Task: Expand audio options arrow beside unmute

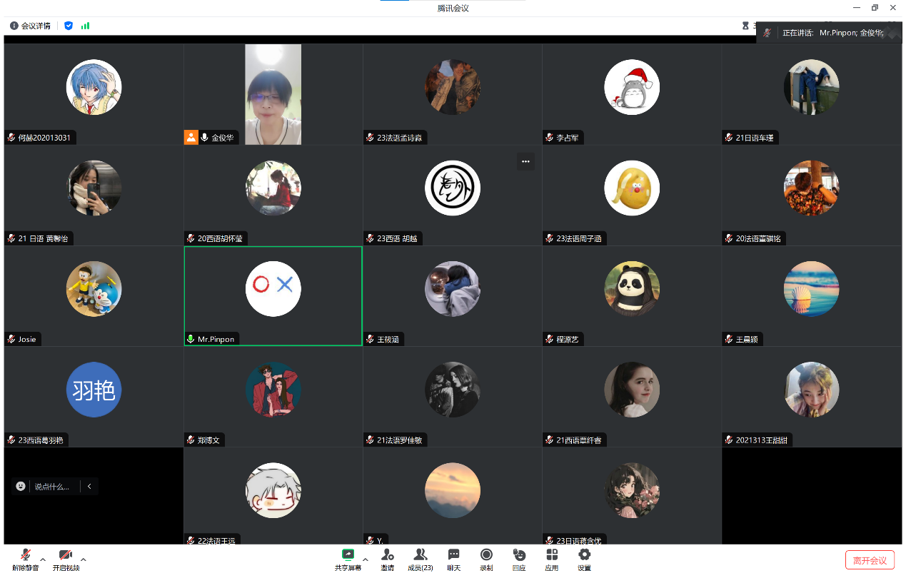Action: 43,559
